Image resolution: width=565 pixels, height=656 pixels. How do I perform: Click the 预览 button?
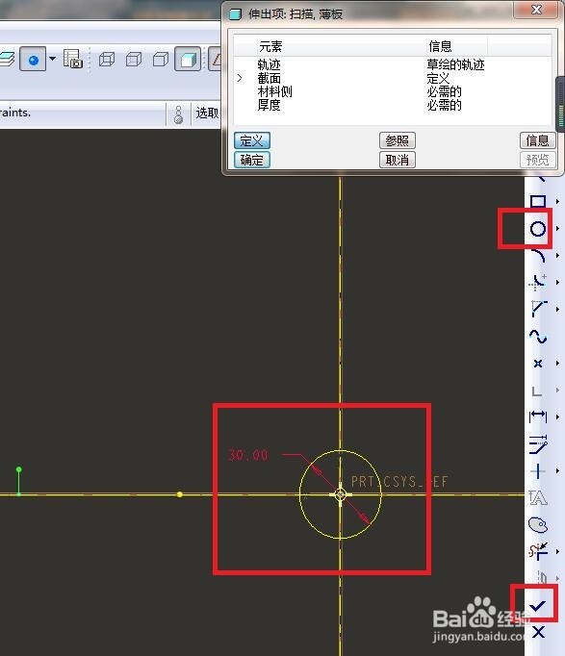coord(538,160)
